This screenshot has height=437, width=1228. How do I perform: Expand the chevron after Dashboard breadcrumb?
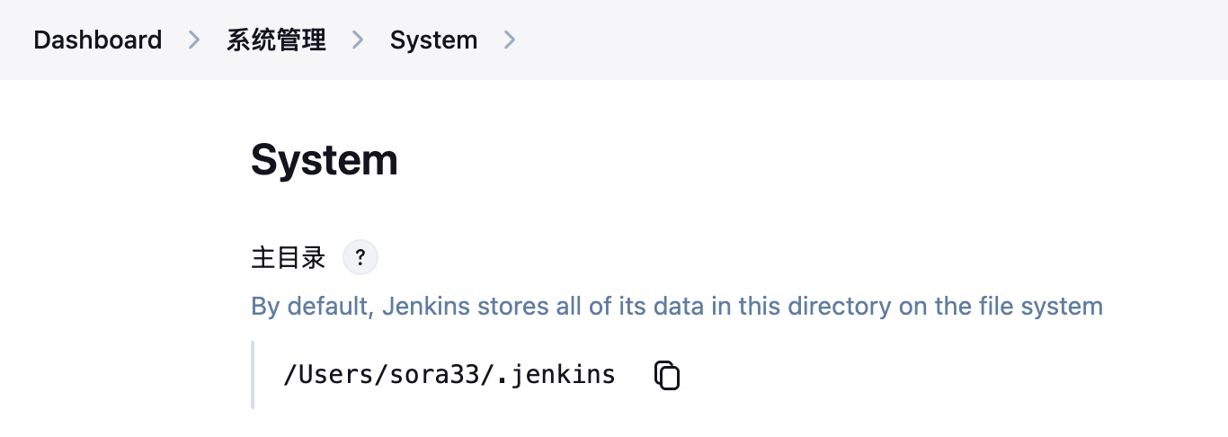coord(194,40)
